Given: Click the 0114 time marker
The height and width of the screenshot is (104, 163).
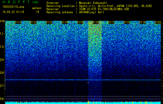Looking at the screenshot, I should click(65, 22).
